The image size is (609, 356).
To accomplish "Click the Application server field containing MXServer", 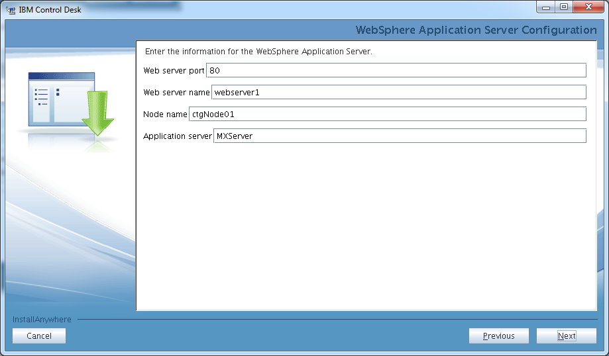I will (x=400, y=136).
